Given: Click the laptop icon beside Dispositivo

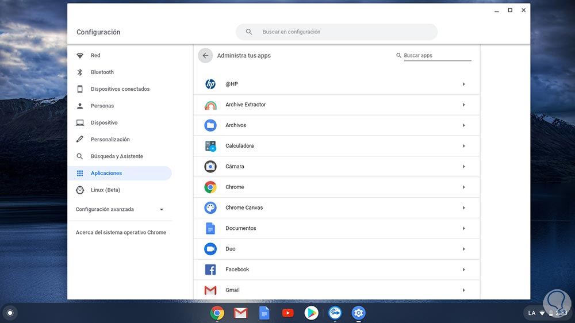Looking at the screenshot, I should tap(80, 122).
